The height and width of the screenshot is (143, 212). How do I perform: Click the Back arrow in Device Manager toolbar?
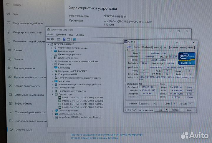48,39
